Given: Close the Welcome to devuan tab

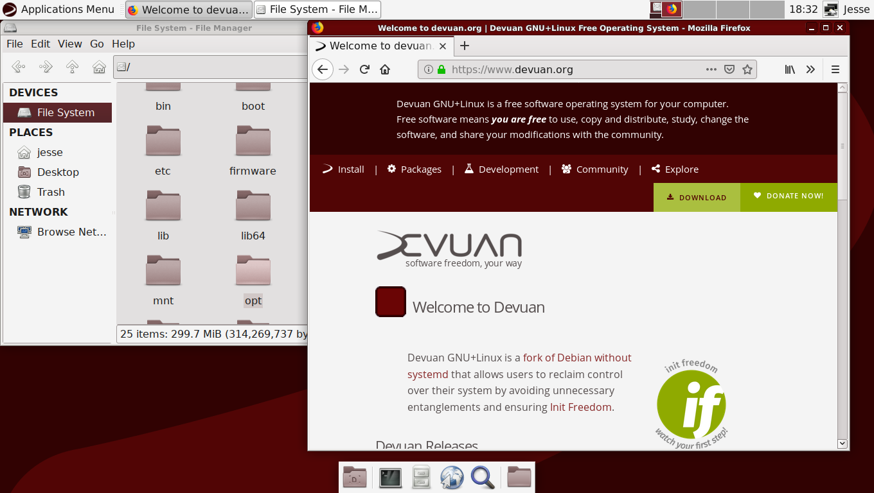Looking at the screenshot, I should click(x=443, y=46).
